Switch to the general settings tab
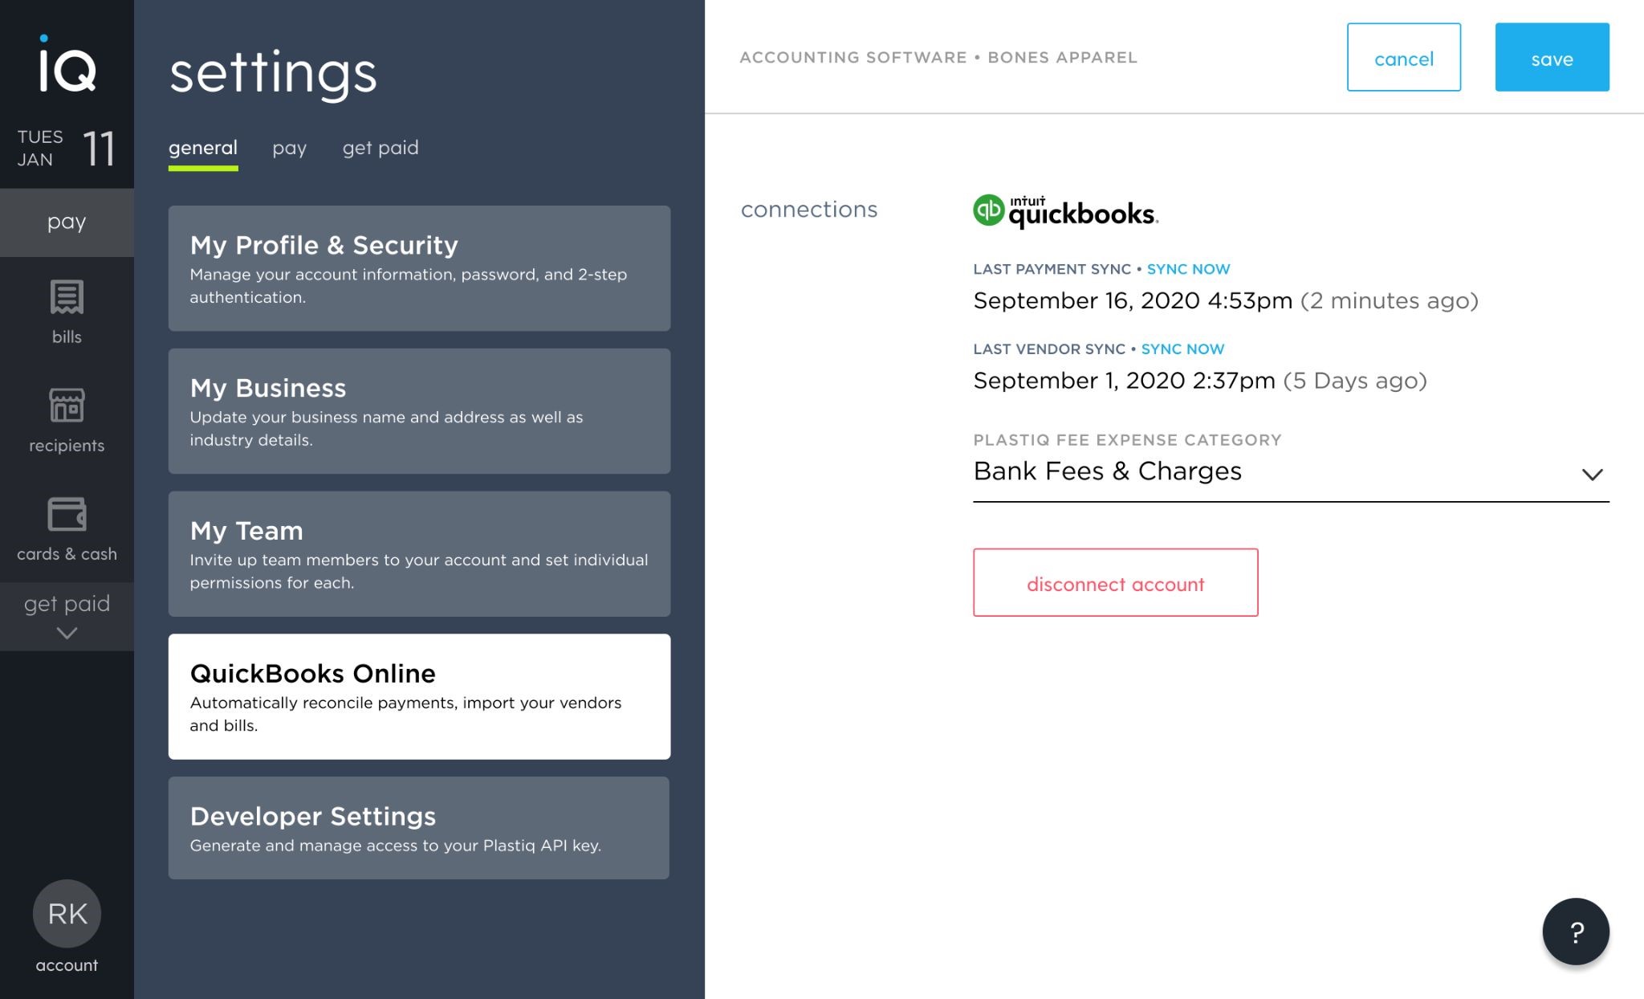Screen dimensions: 1644x999 click(203, 149)
